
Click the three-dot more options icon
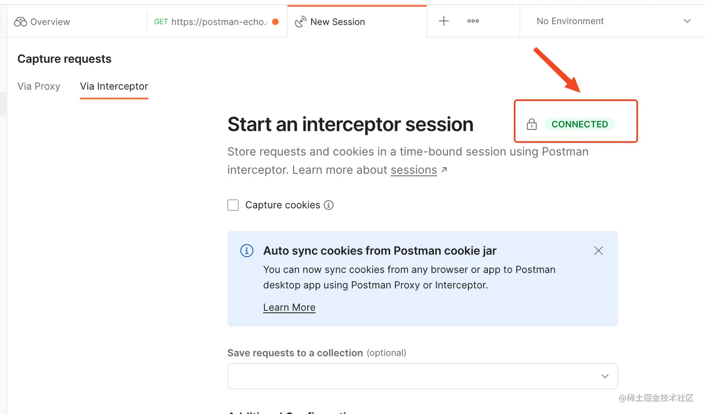(x=473, y=21)
